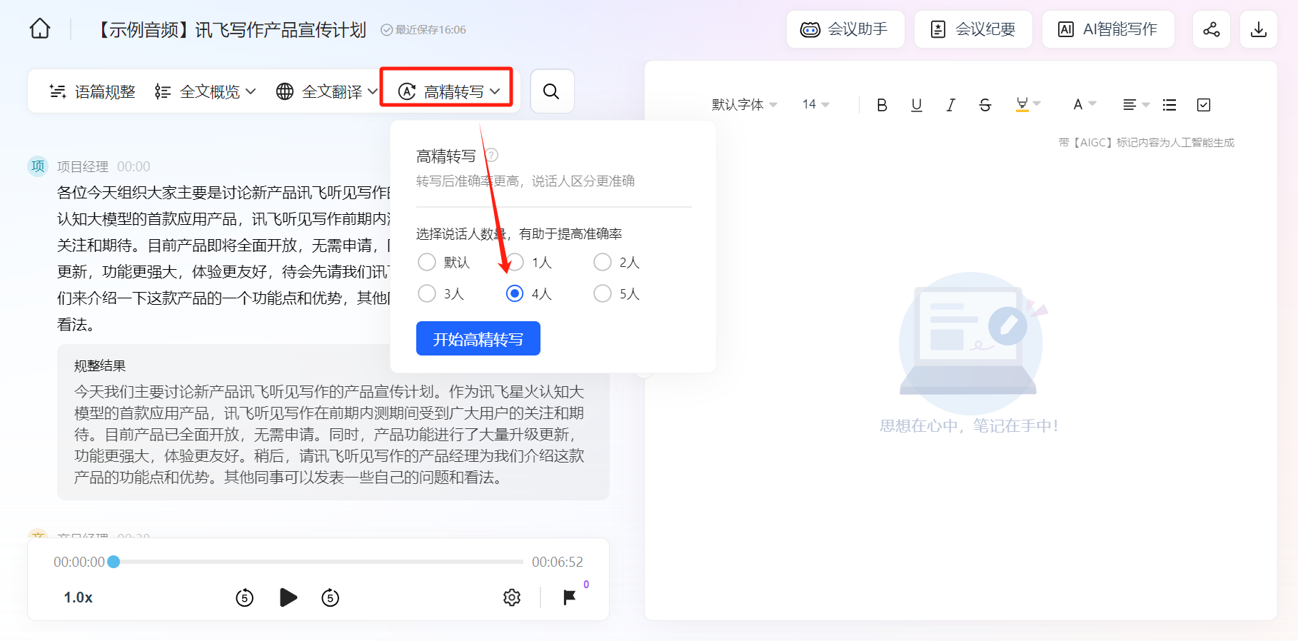Screen dimensions: 1298x641
Task: Click the download icon
Action: 1259,29
